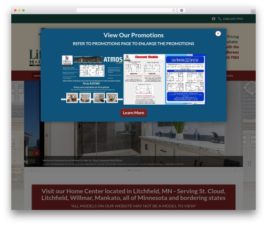This screenshot has height=226, width=267.
Task: Click the yellow macOS minimize button
Action: point(19,10)
